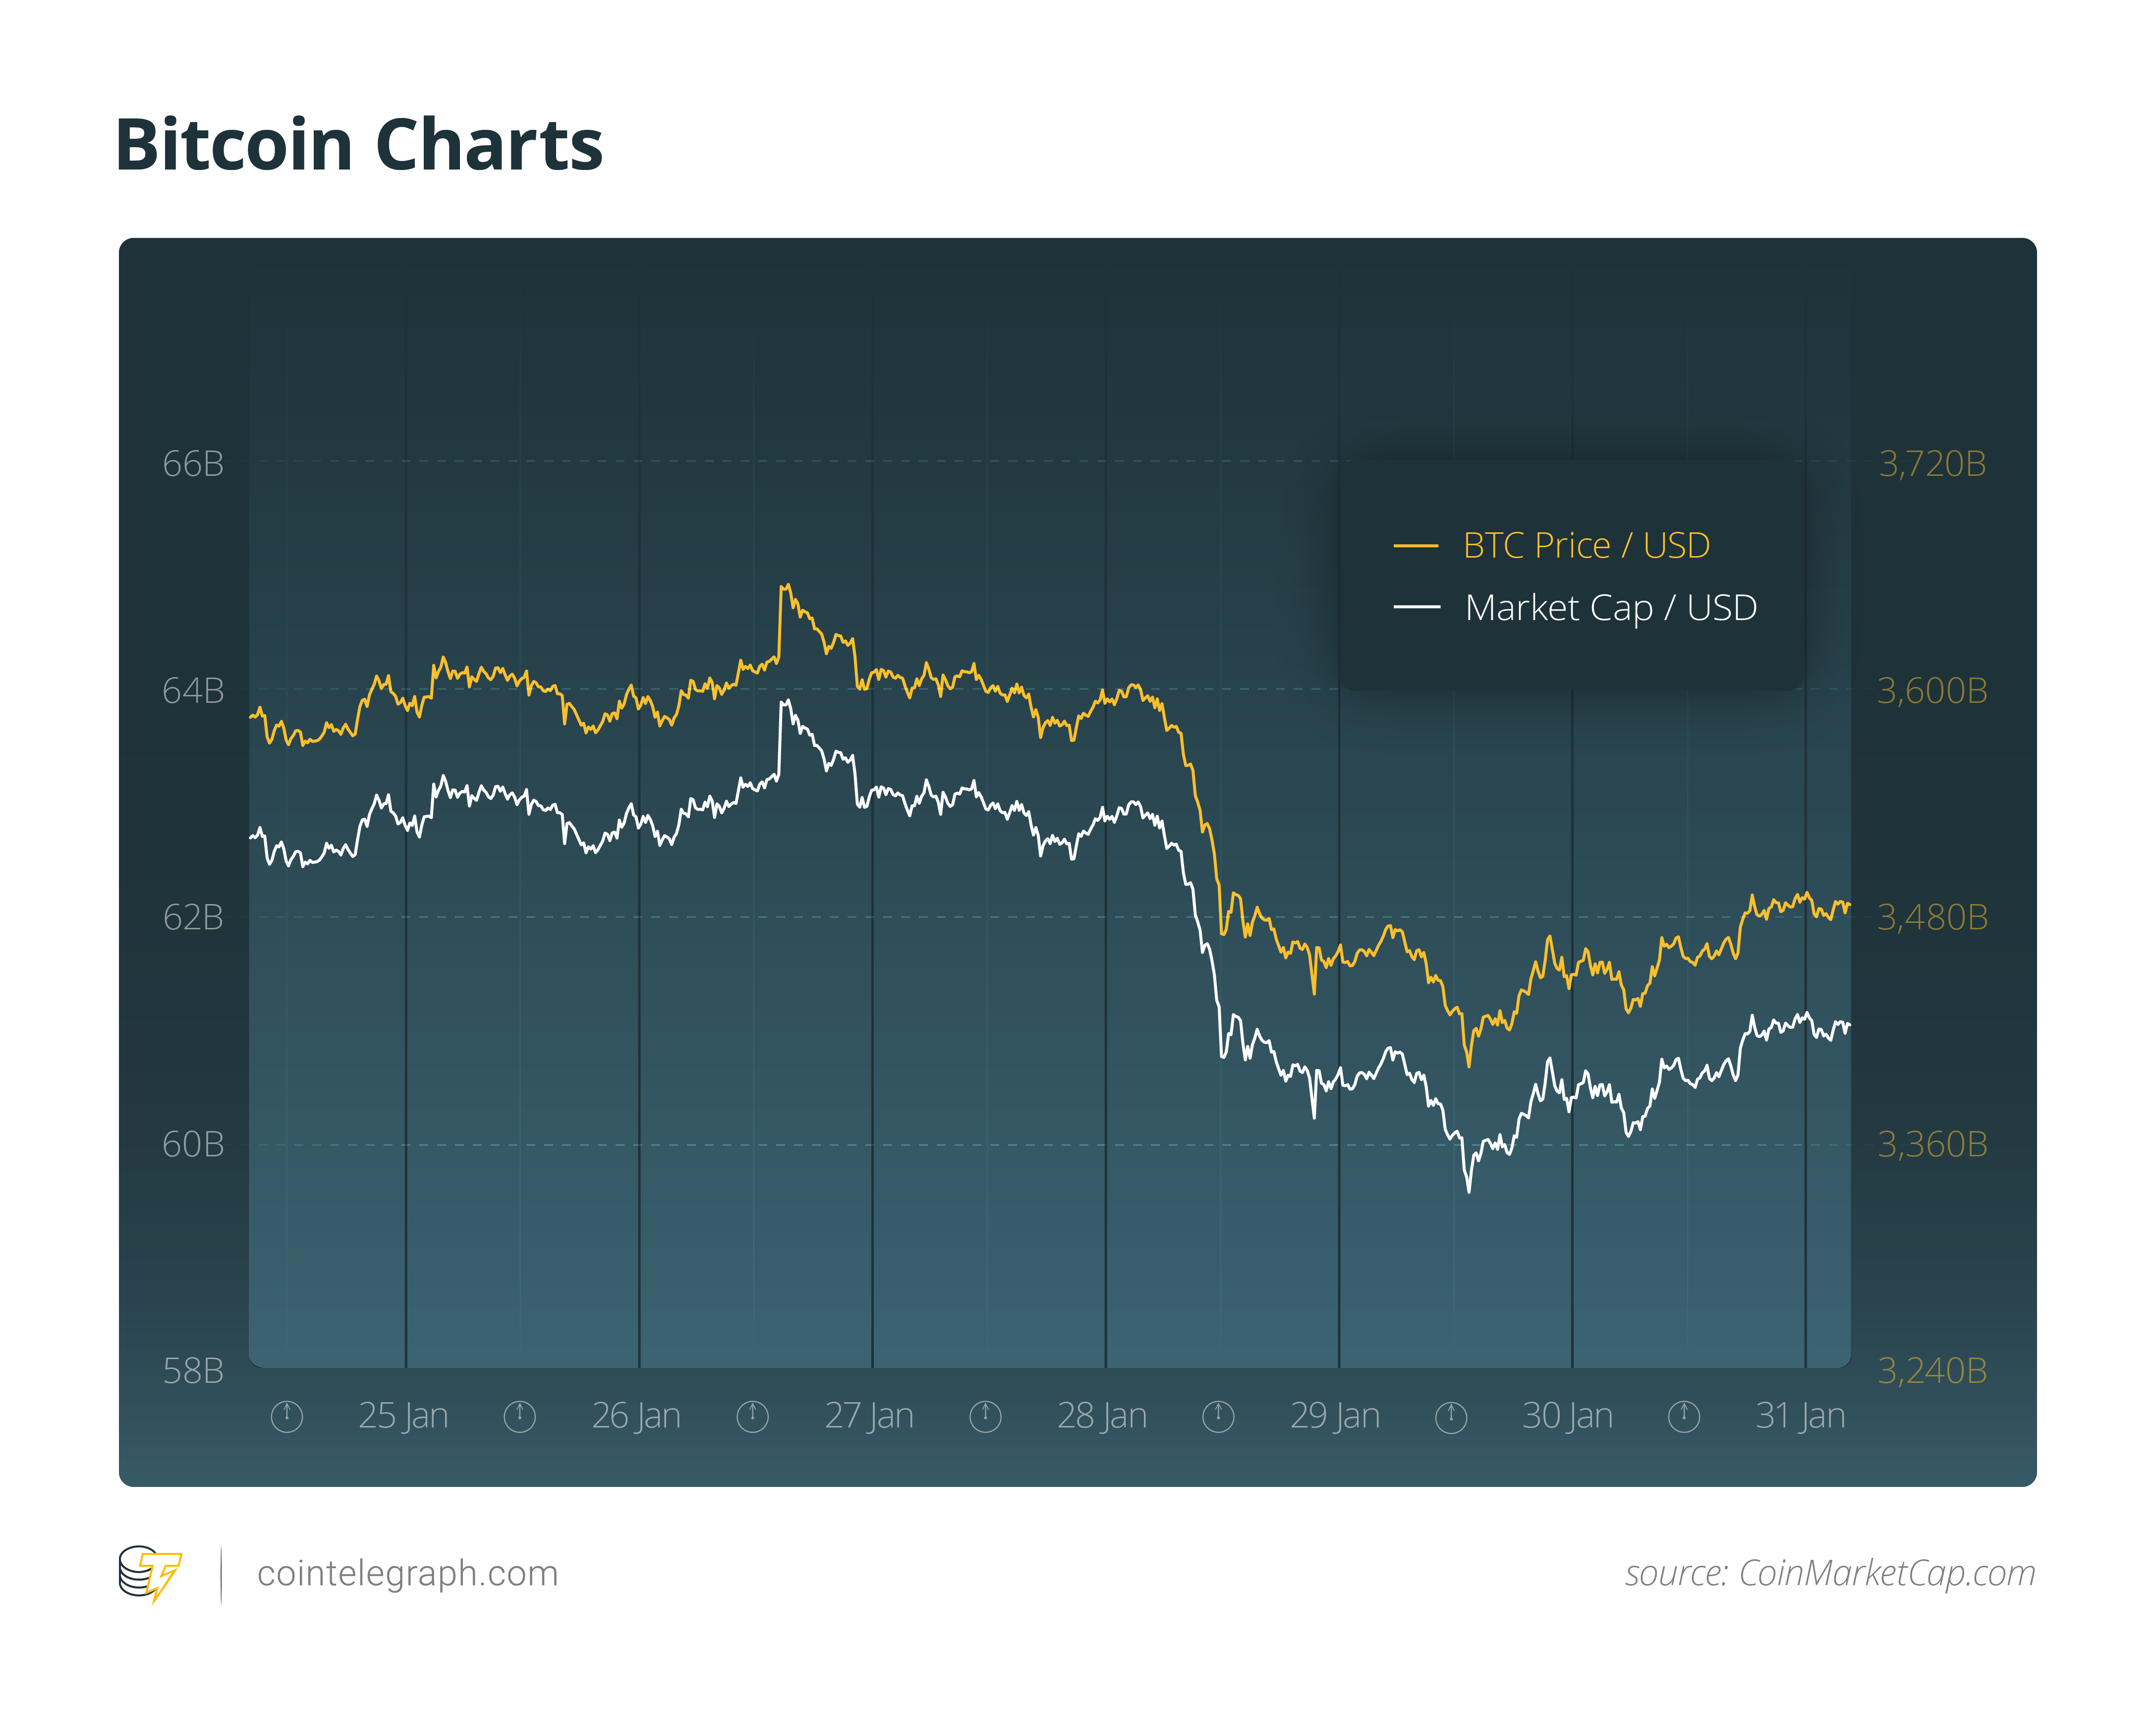Click the 64B left axis label
The width and height of the screenshot is (2156, 1710).
pyautogui.click(x=193, y=691)
